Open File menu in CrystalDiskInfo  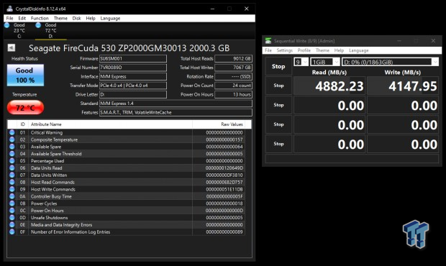coord(9,18)
